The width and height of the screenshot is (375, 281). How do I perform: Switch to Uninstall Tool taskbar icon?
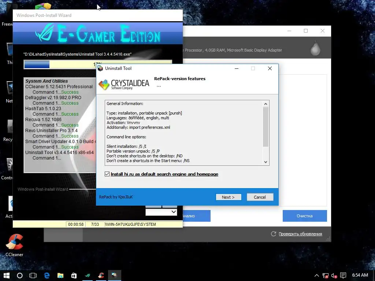point(115,275)
